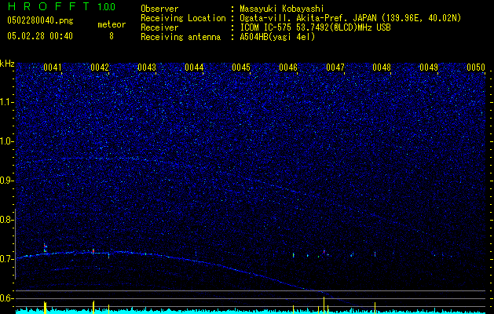Click the A504HB(yagi 4el) antenna text
Image resolution: width=494 pixels, height=314 pixels.
(x=277, y=37)
